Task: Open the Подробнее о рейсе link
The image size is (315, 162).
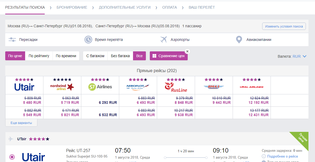Action: (x=282, y=156)
